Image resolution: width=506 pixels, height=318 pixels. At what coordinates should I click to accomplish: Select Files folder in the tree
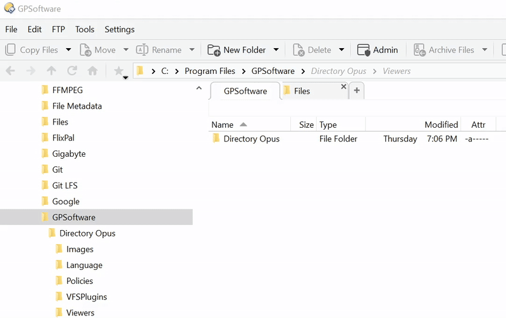(x=60, y=122)
